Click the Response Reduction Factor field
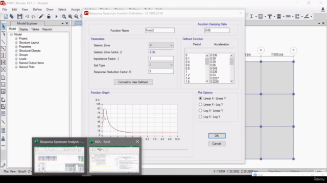This screenshot has height=183, width=327. (161, 71)
